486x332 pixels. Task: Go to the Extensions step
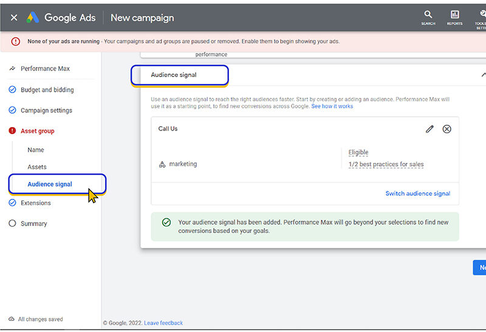[x=36, y=203]
